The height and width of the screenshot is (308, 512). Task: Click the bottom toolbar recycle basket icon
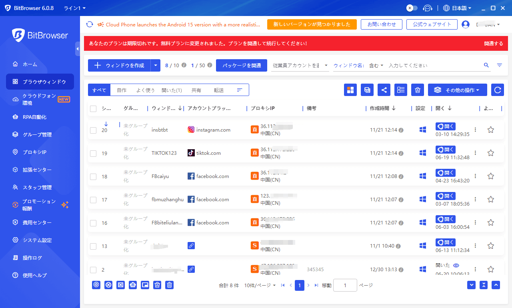click(157, 285)
